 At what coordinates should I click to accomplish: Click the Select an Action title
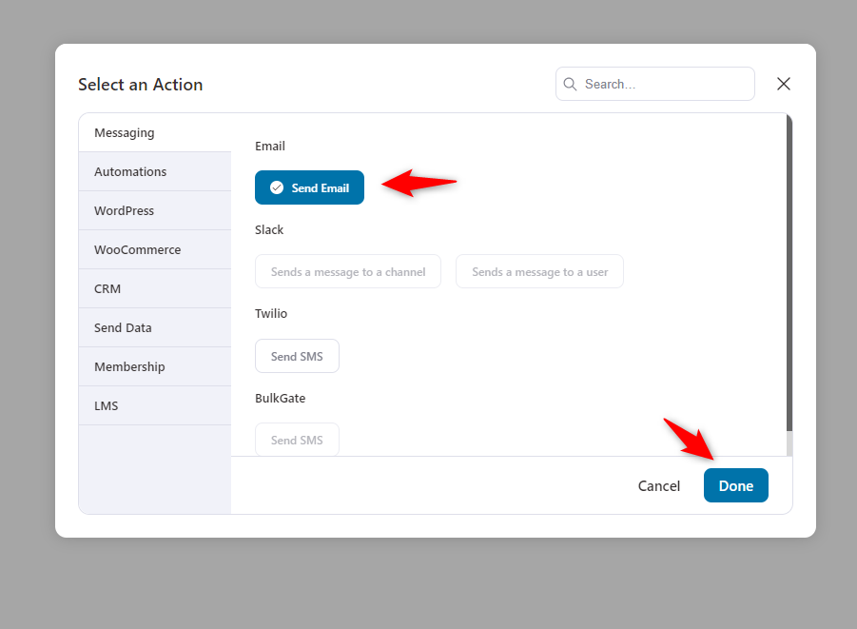(x=141, y=85)
